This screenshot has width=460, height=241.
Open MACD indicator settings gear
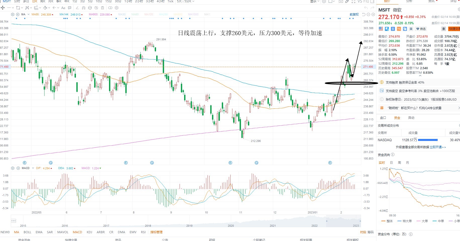click(13, 168)
